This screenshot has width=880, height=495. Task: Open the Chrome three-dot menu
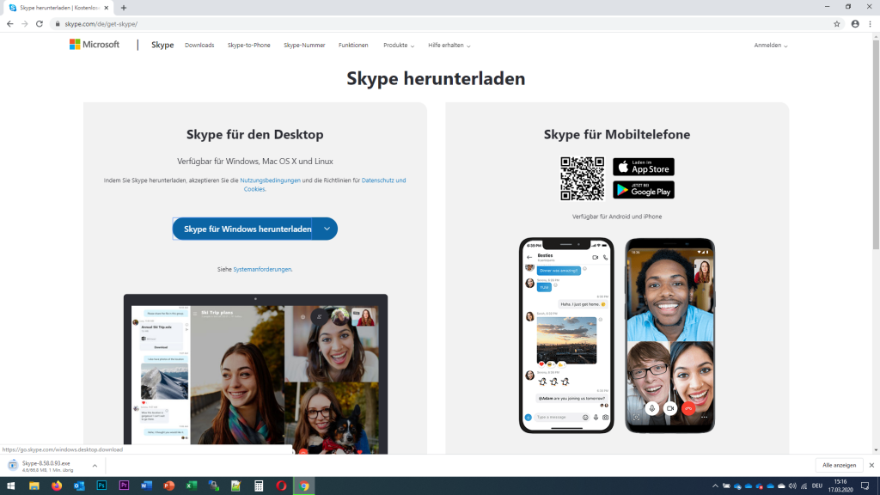pos(871,24)
